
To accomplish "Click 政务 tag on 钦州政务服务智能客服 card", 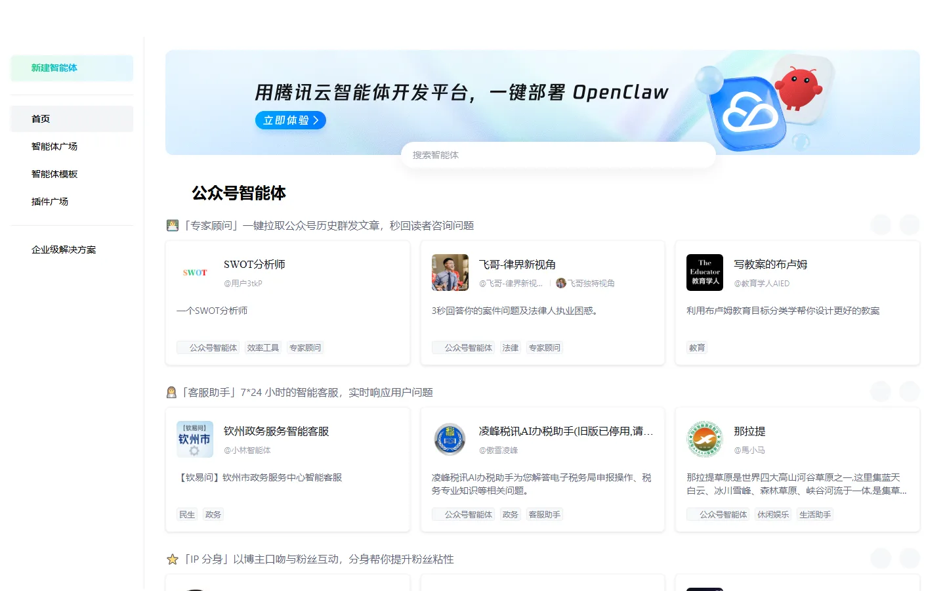I will (213, 514).
